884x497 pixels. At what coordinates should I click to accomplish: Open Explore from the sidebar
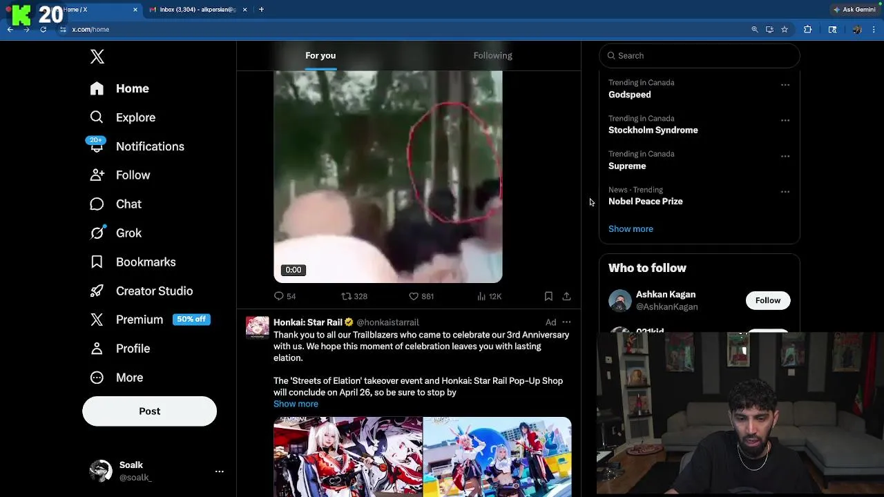[x=123, y=117]
